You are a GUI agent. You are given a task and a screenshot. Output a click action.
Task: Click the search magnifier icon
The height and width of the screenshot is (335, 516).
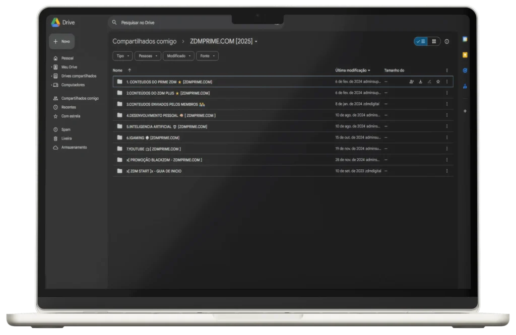coord(114,22)
